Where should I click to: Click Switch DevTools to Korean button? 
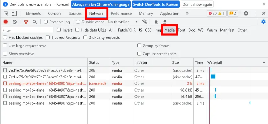(156, 4)
